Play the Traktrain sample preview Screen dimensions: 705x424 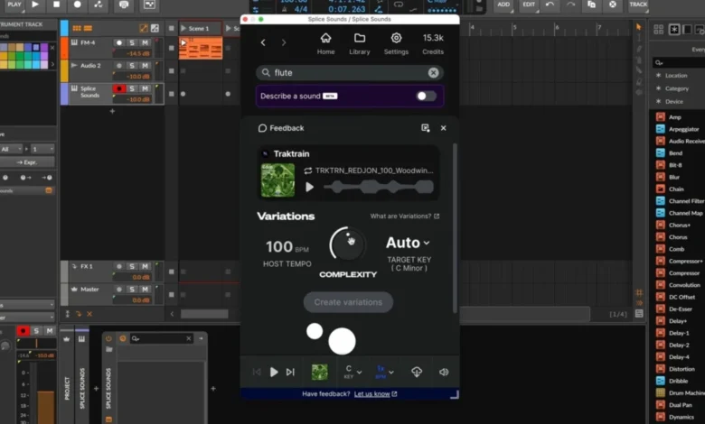pos(310,187)
